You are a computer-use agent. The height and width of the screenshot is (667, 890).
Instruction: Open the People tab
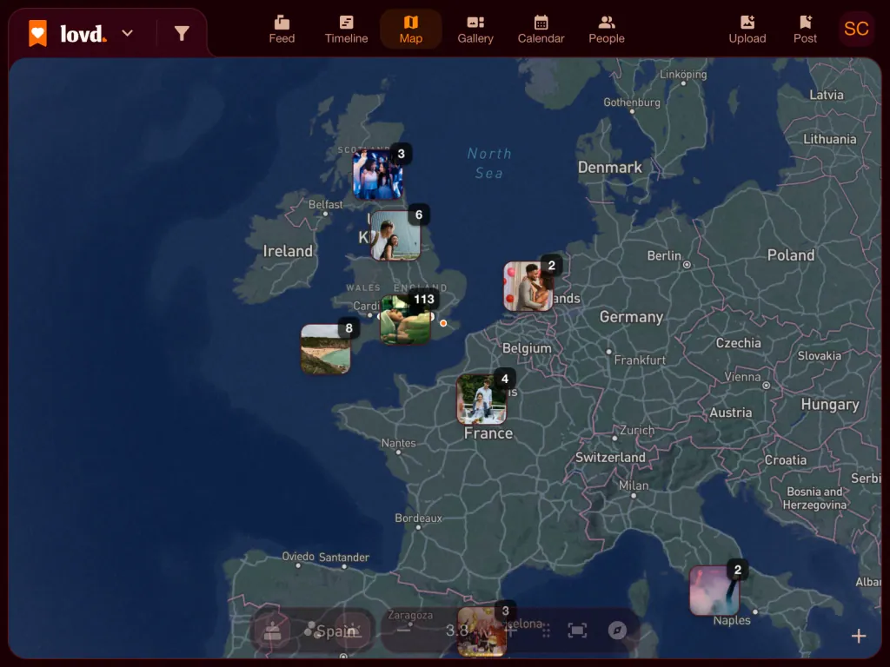606,30
